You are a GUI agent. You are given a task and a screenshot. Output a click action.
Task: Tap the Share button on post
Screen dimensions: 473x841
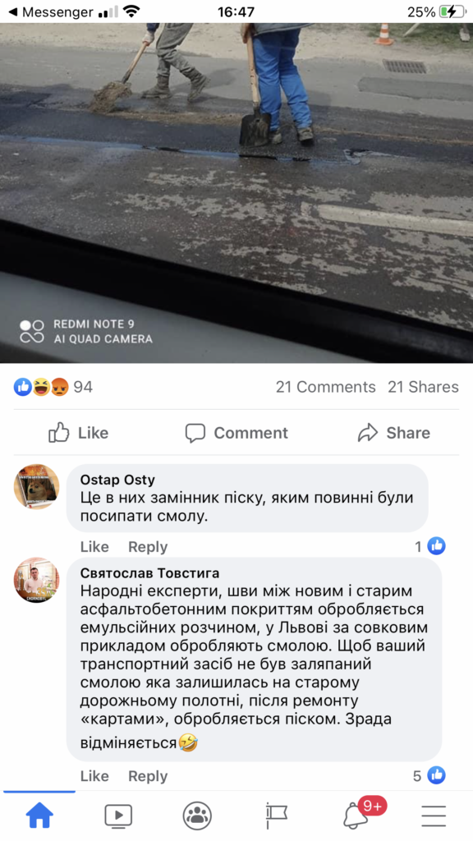coord(393,432)
